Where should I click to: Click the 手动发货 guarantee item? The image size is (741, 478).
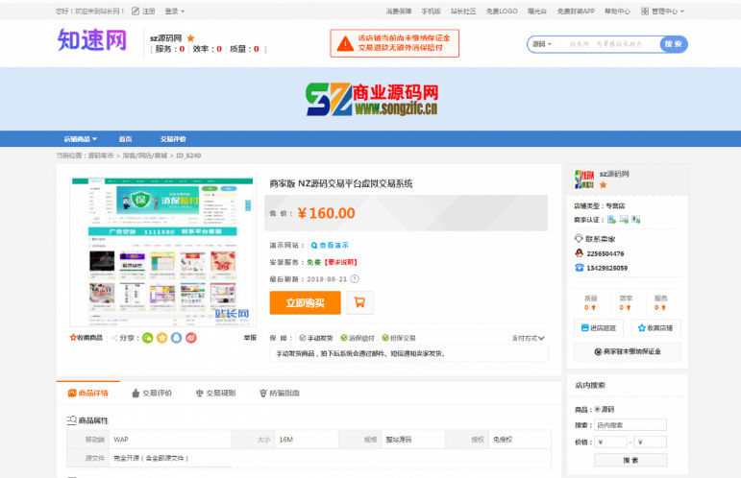click(x=315, y=338)
